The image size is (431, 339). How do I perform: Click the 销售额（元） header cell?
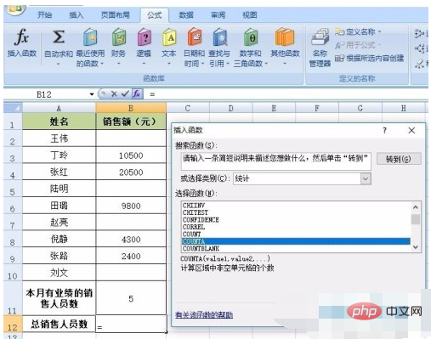(x=131, y=121)
